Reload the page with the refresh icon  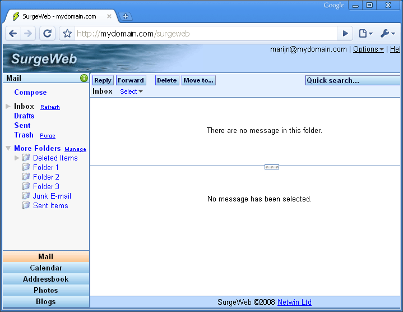point(48,34)
